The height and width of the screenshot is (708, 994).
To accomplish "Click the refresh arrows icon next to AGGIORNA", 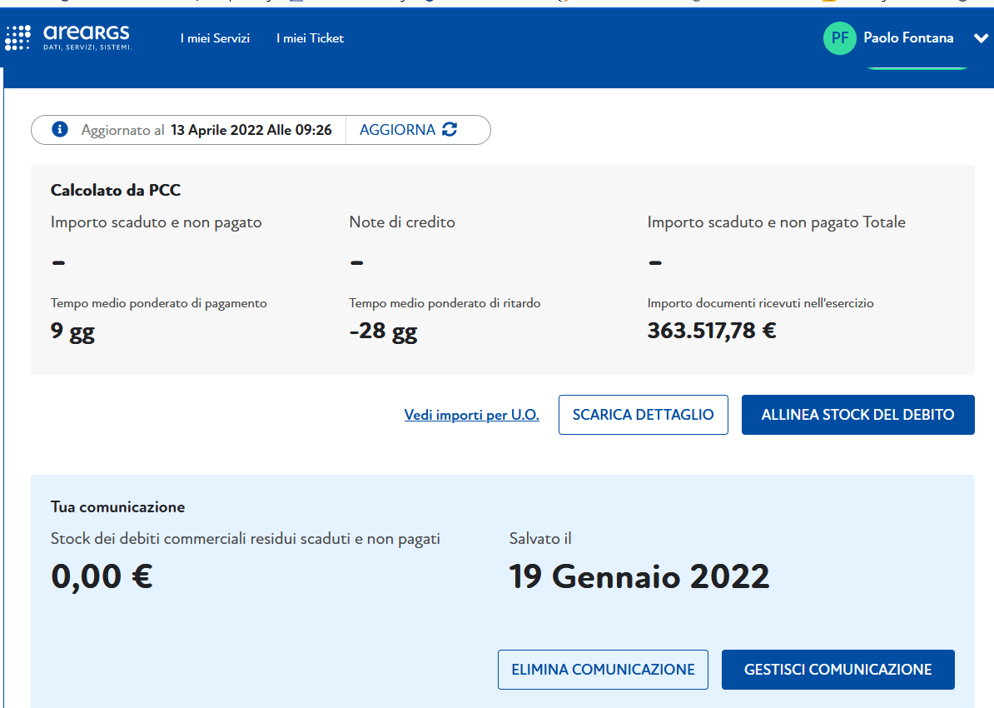I will pos(450,130).
